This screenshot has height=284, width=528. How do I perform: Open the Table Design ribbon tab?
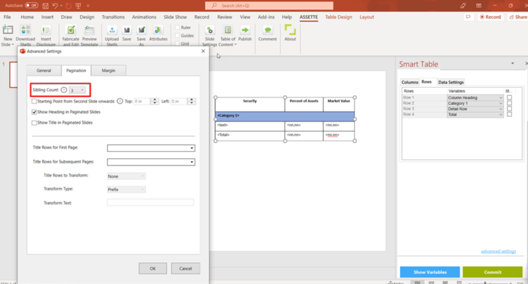(x=338, y=17)
